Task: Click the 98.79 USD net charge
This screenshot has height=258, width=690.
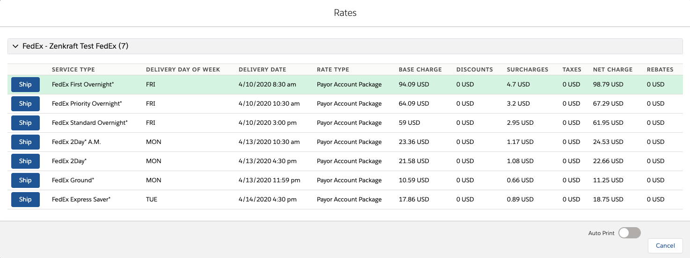Action: [608, 85]
